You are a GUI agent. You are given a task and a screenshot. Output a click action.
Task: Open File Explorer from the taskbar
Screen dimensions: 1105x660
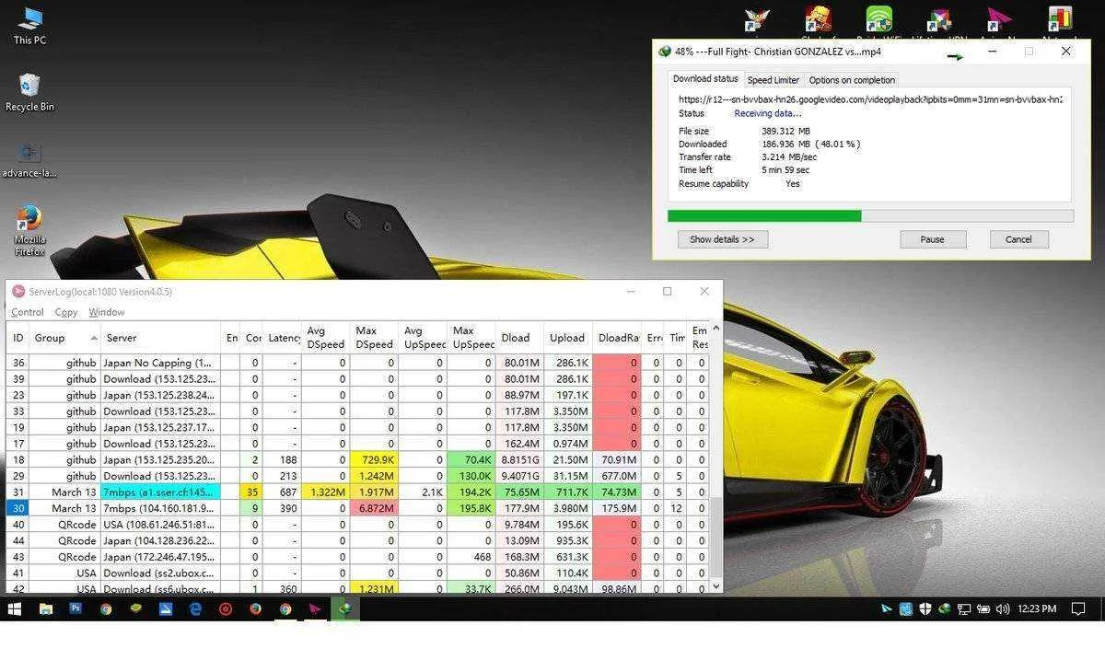point(45,608)
